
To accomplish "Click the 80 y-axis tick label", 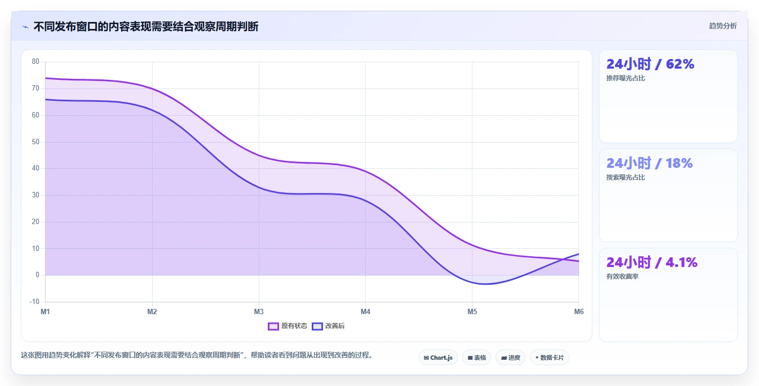I will (x=36, y=62).
